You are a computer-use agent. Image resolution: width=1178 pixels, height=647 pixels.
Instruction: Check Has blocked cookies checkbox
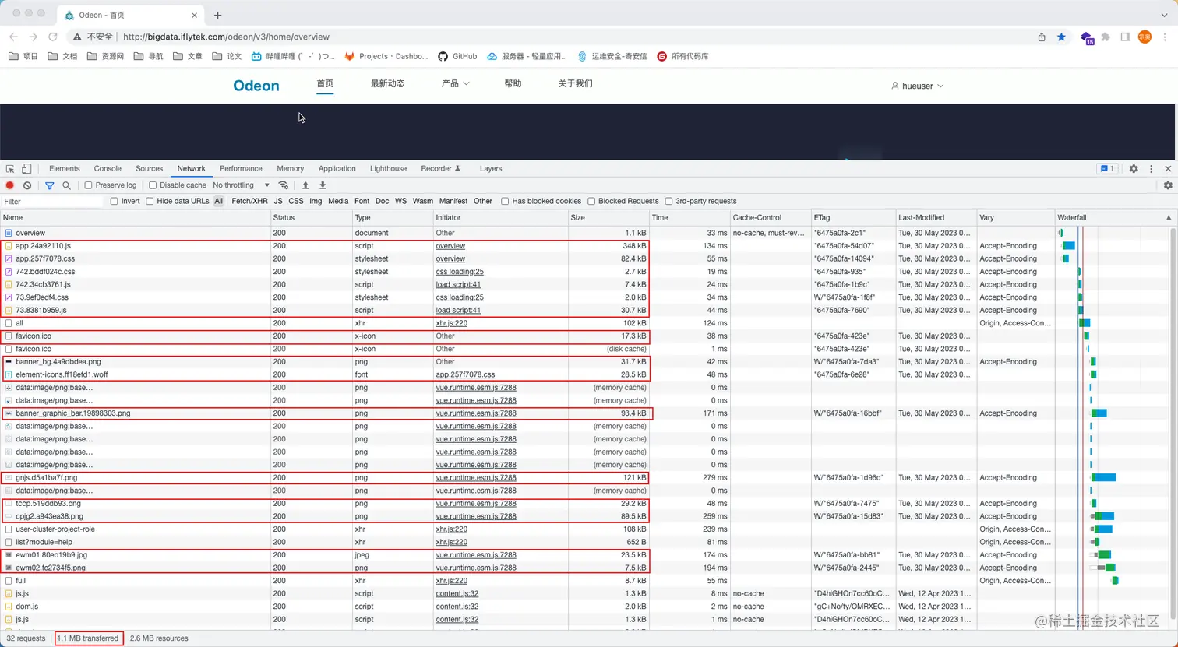point(505,201)
